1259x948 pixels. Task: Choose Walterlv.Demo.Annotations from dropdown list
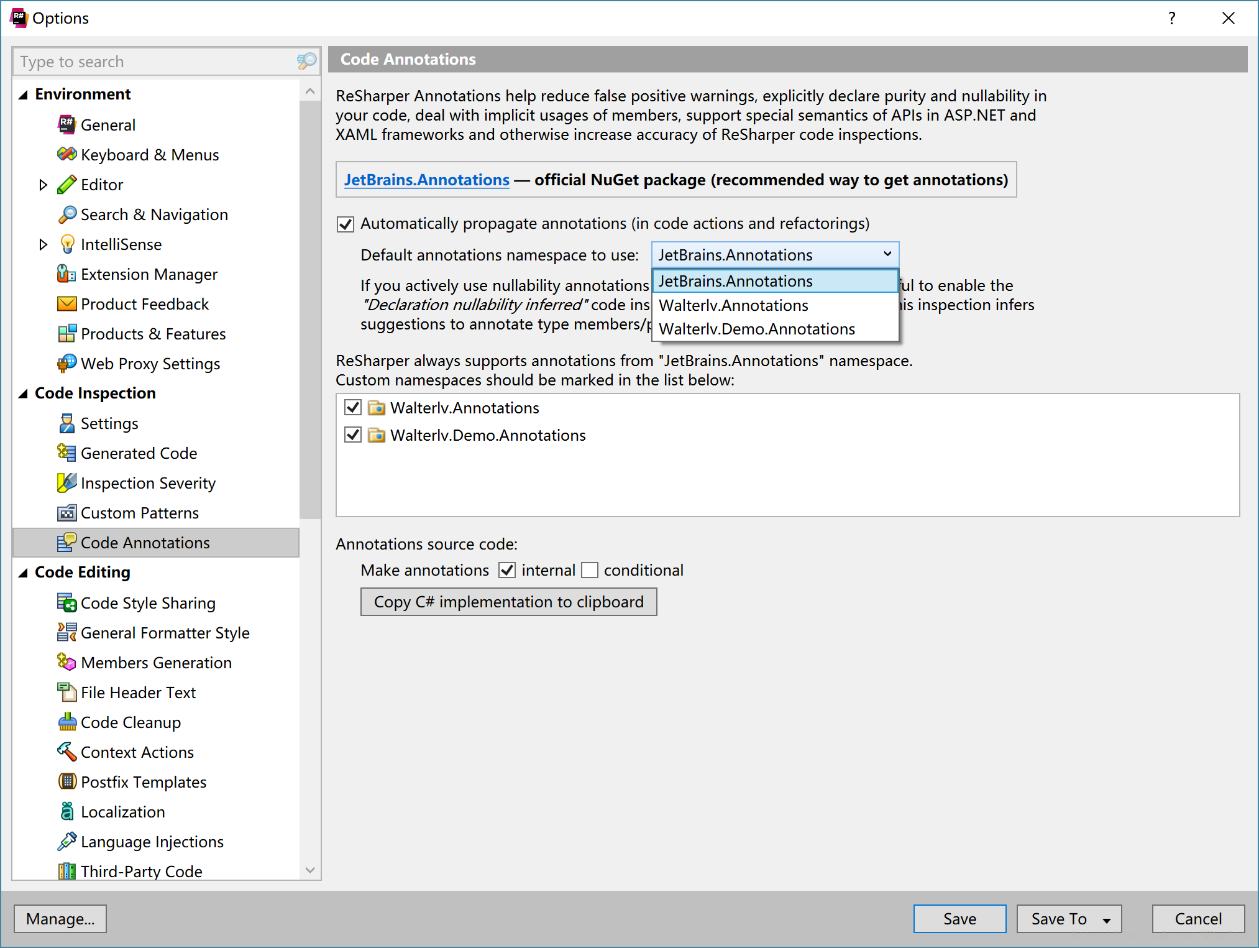(775, 329)
